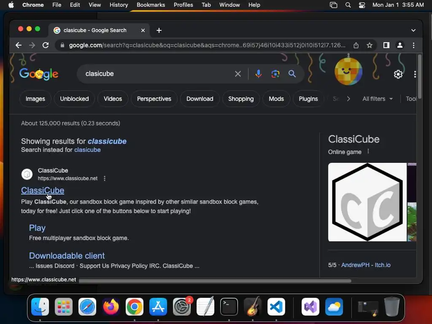Start voice search with microphone icon
The image size is (432, 324).
click(259, 74)
